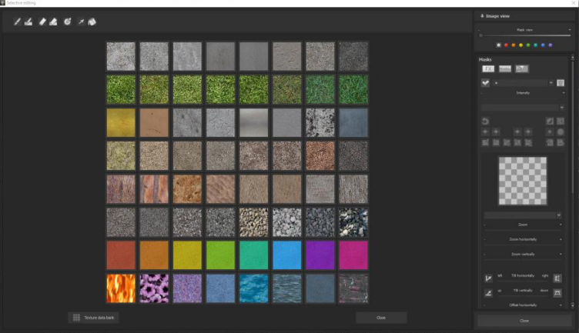
Task: Click Close button below texture grid
Action: (381, 317)
